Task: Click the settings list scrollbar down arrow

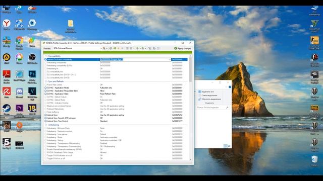Action: click(x=190, y=159)
